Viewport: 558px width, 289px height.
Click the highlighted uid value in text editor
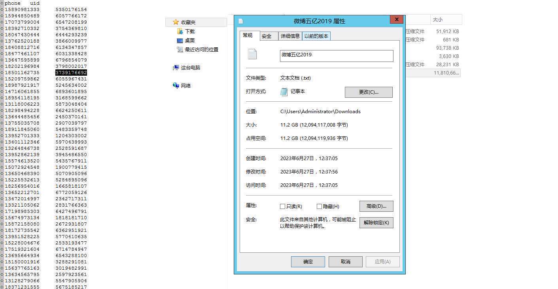pos(71,73)
